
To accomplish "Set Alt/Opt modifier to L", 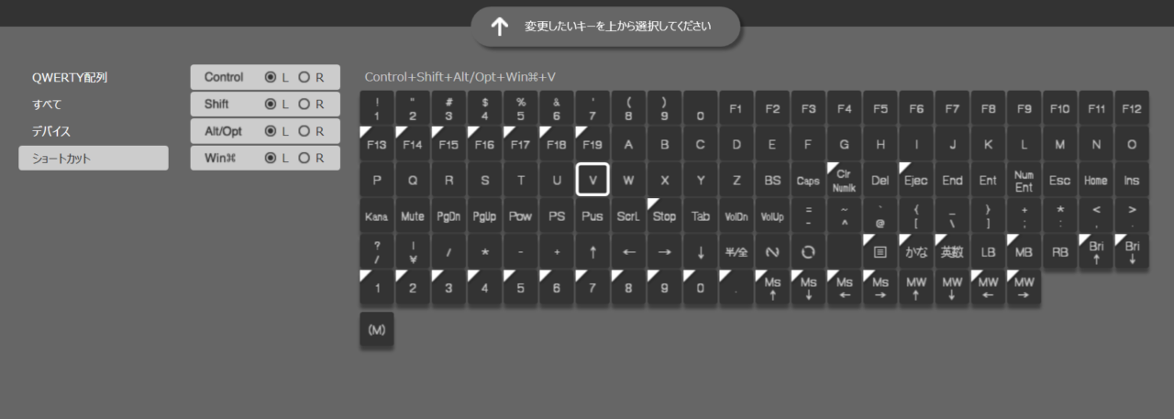I will [271, 131].
